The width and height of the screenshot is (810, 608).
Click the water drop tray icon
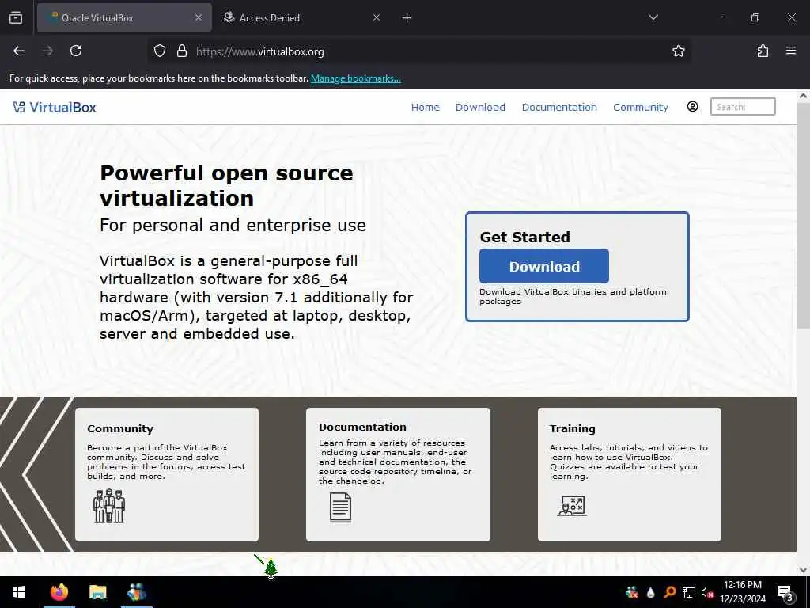pyautogui.click(x=650, y=592)
